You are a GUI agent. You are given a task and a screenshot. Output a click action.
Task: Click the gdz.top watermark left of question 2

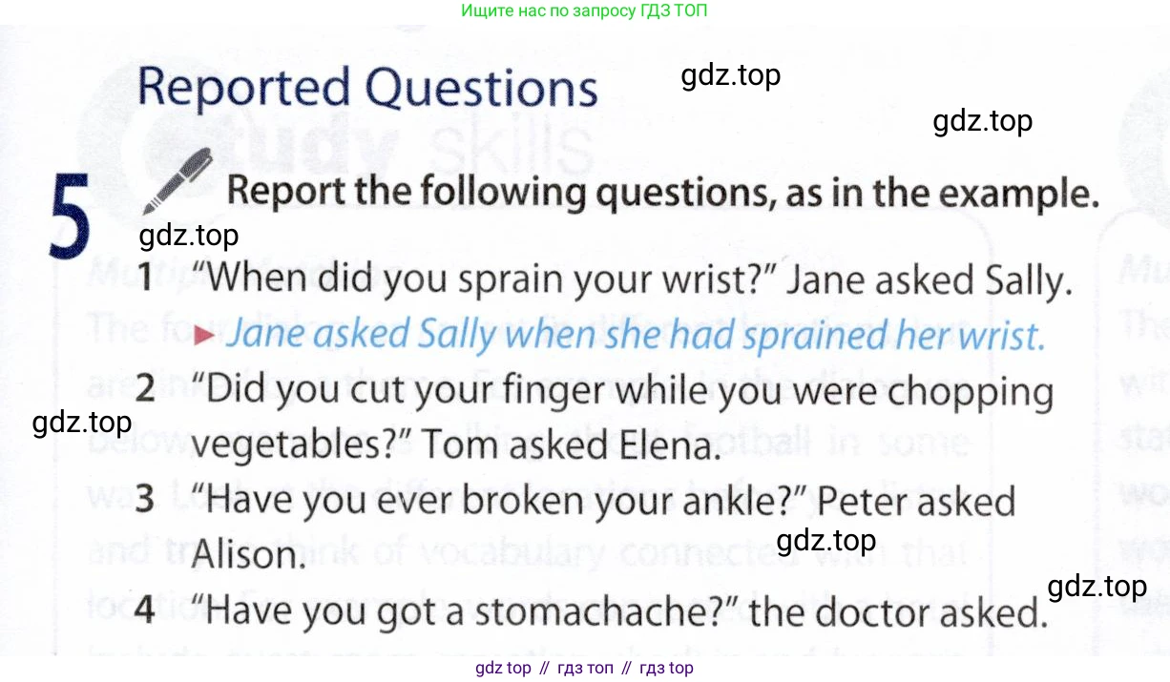[82, 422]
